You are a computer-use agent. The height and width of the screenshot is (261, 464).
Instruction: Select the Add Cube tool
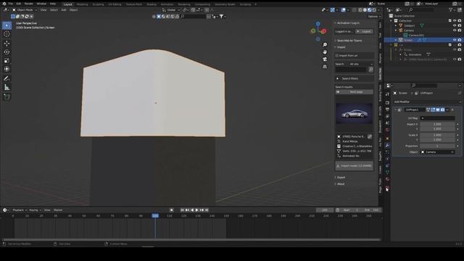tap(7, 96)
